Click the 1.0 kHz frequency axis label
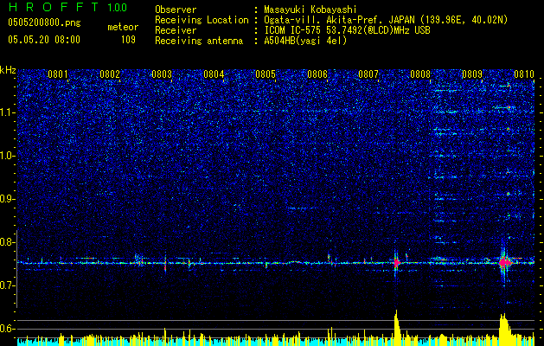Image resolution: width=544 pixels, height=346 pixels. [x=6, y=156]
